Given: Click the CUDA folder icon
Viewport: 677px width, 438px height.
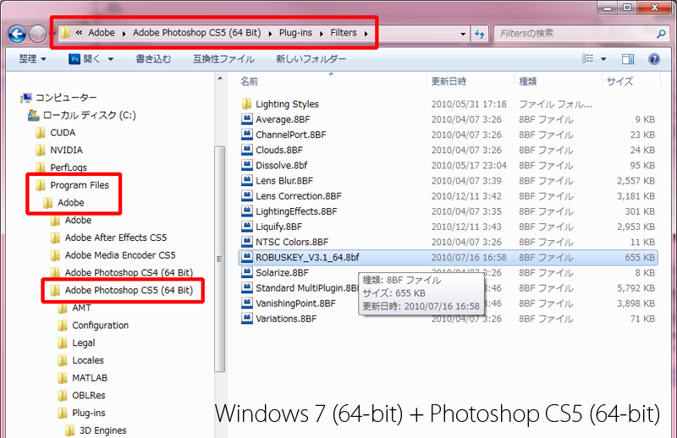Looking at the screenshot, I should [x=40, y=133].
